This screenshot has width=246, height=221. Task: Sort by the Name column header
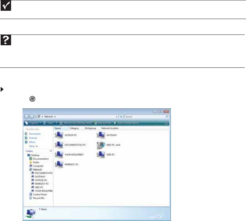click(61, 128)
